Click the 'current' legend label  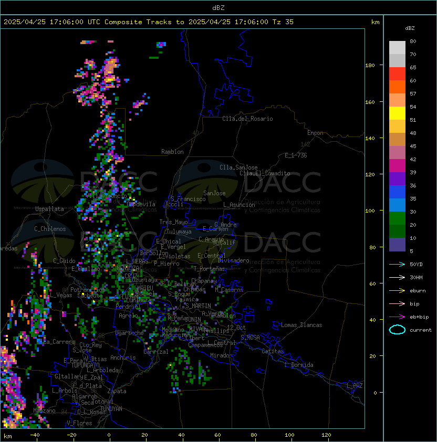pyautogui.click(x=421, y=330)
